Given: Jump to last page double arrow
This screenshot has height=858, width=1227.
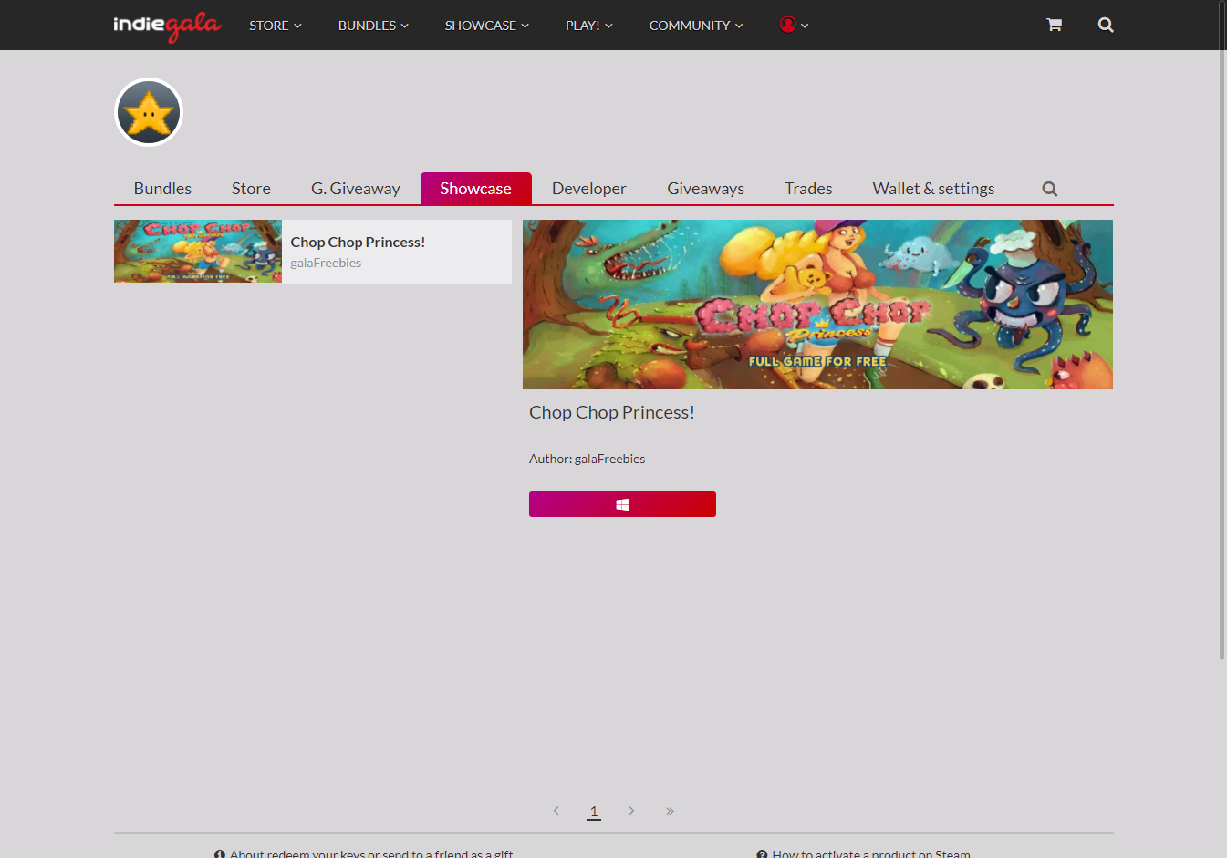Looking at the screenshot, I should (670, 811).
